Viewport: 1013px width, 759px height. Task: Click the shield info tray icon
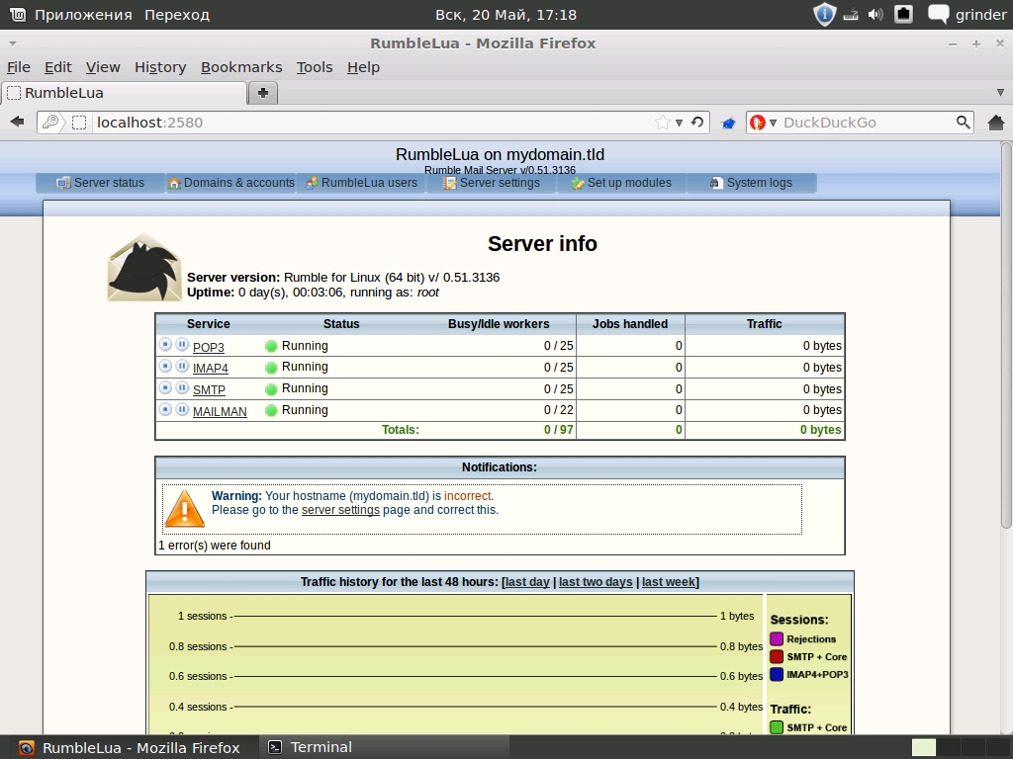(824, 14)
